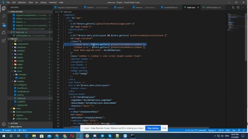The height and width of the screenshot is (139, 248).
Task: Expand the NPM Scripts section
Action: tap(16, 127)
